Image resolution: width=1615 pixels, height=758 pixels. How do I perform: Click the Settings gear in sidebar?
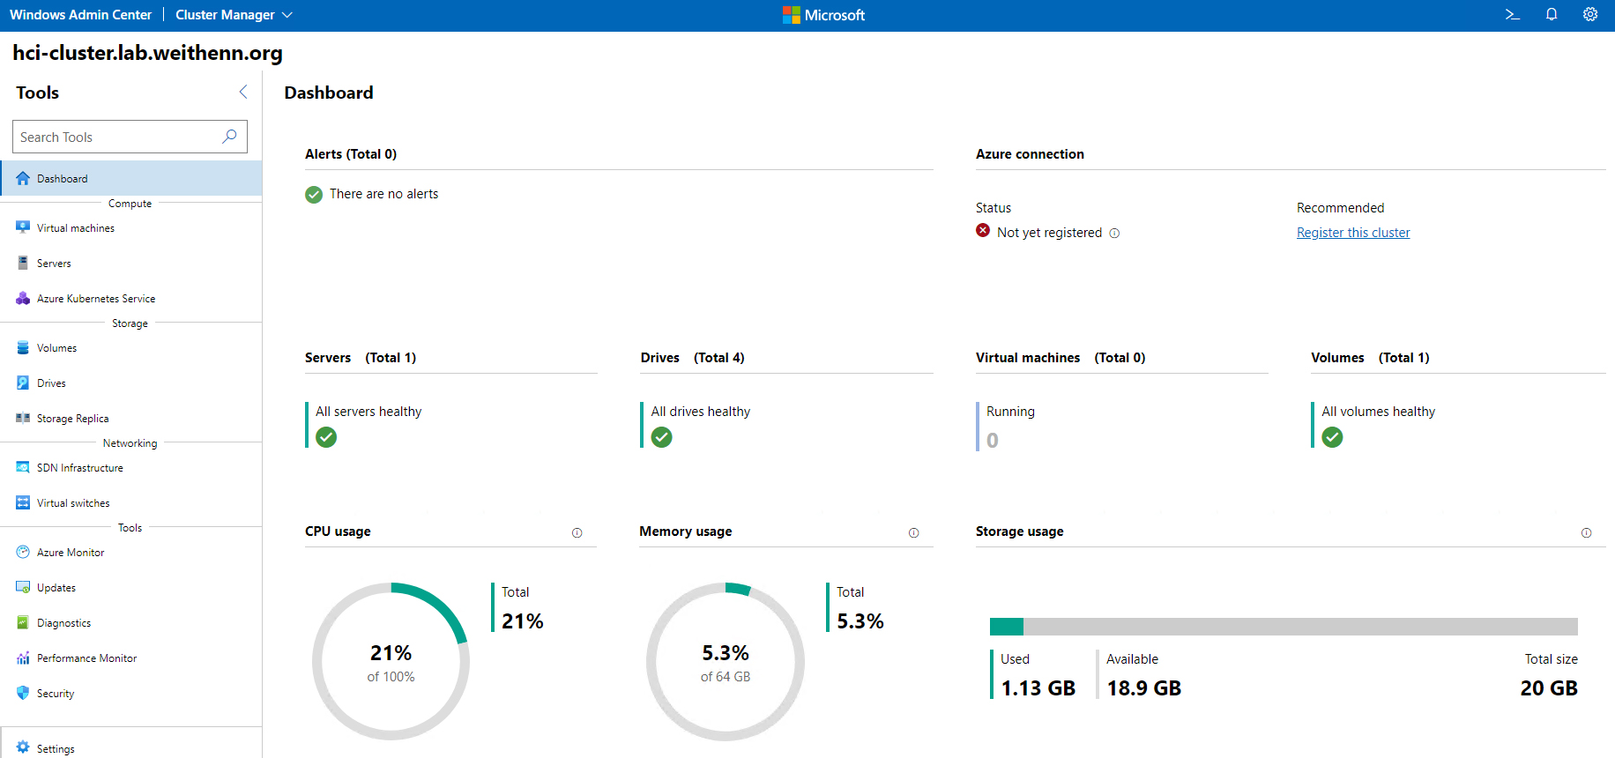point(23,747)
